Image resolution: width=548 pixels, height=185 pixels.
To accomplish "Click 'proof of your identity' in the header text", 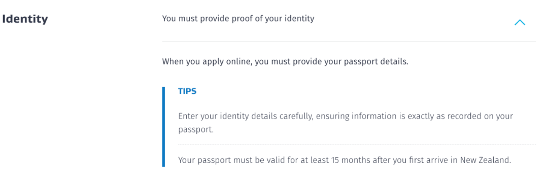I will (x=274, y=19).
